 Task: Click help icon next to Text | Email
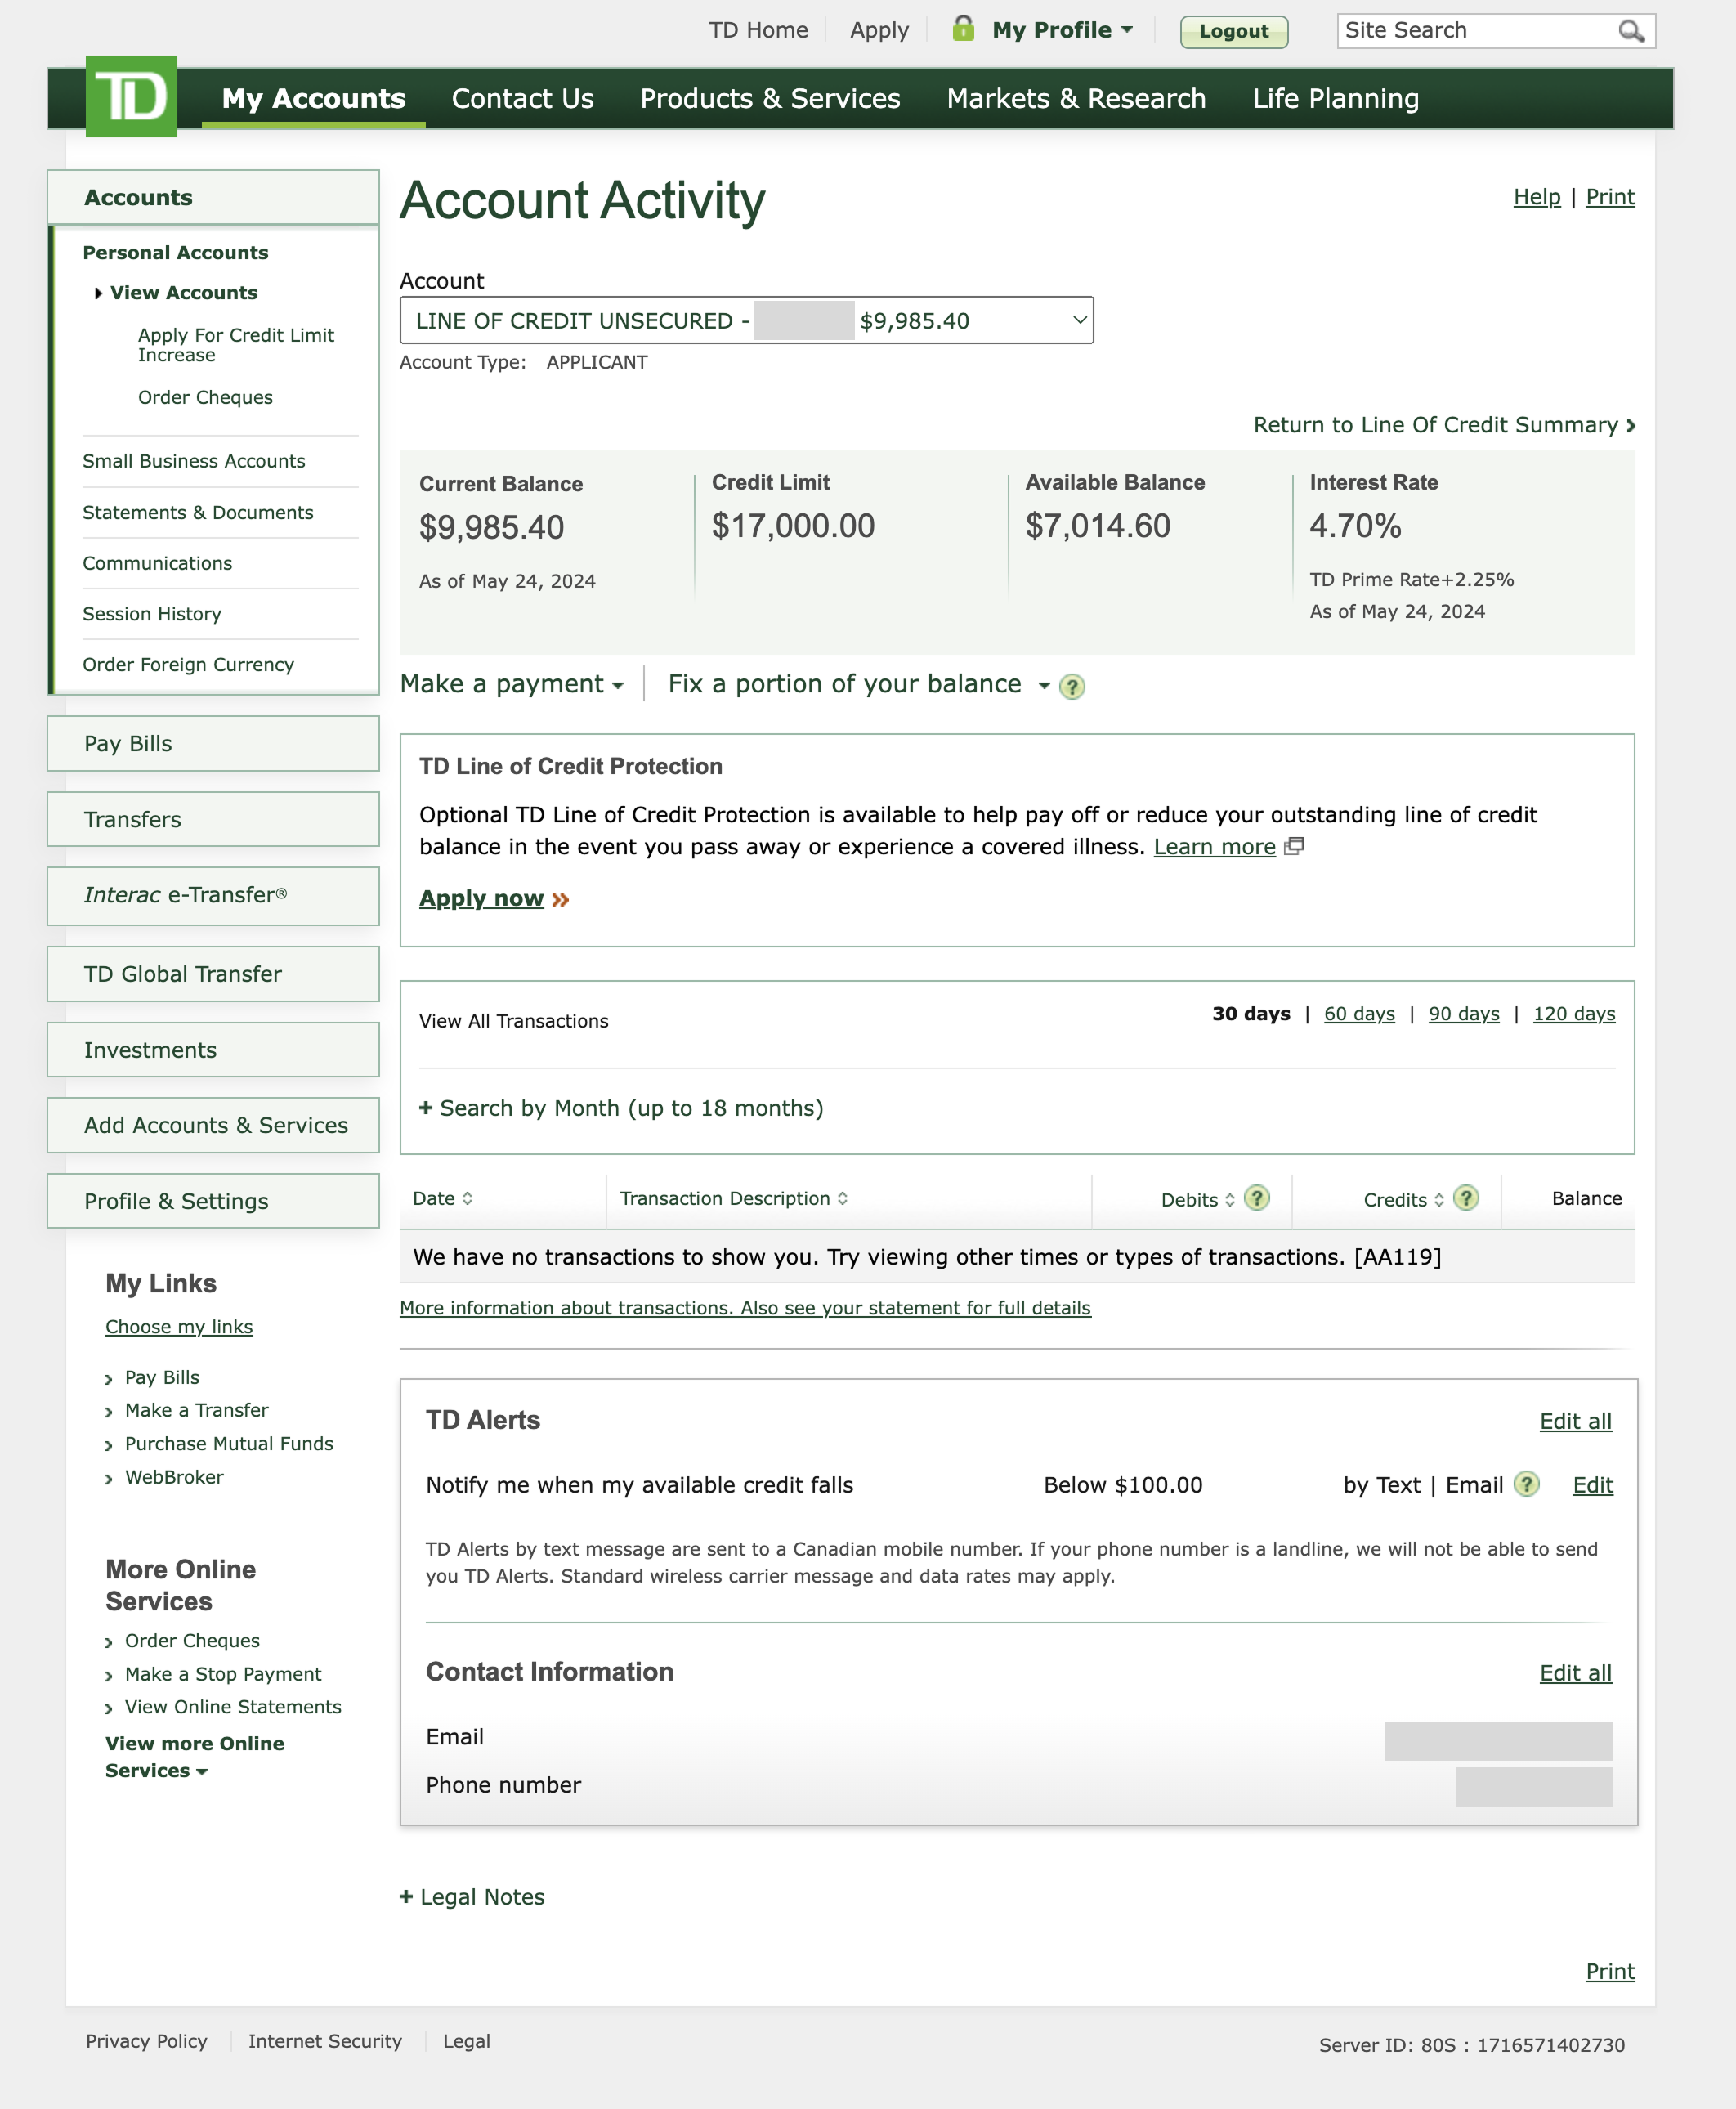click(1525, 1484)
